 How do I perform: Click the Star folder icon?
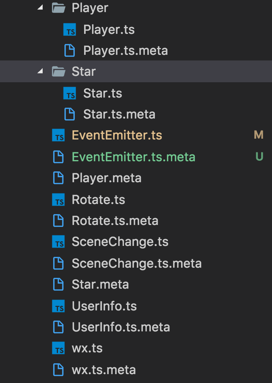click(59, 72)
